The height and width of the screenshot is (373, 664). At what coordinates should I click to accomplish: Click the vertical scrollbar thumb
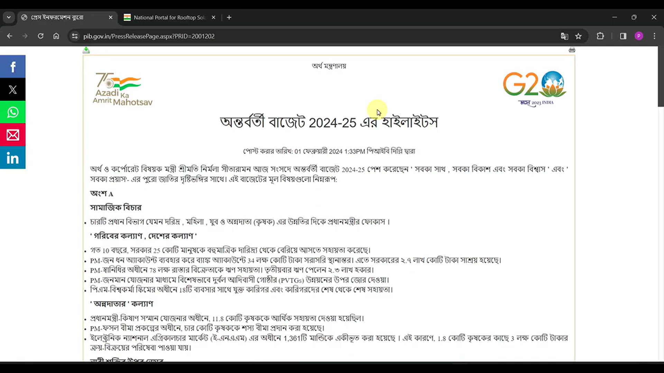point(661,77)
